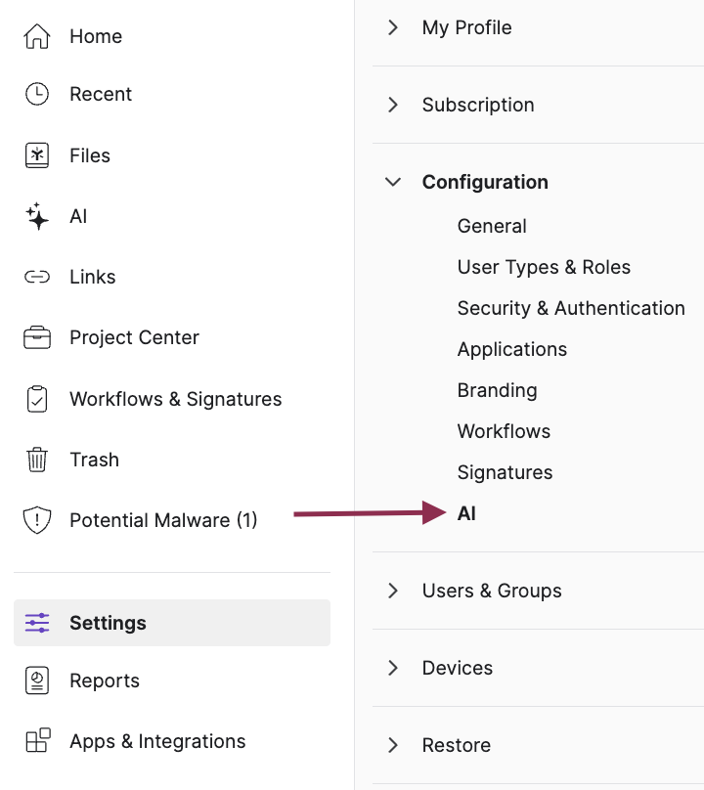Click the My Profile label
Viewport: 704px width, 790px height.
tap(466, 27)
